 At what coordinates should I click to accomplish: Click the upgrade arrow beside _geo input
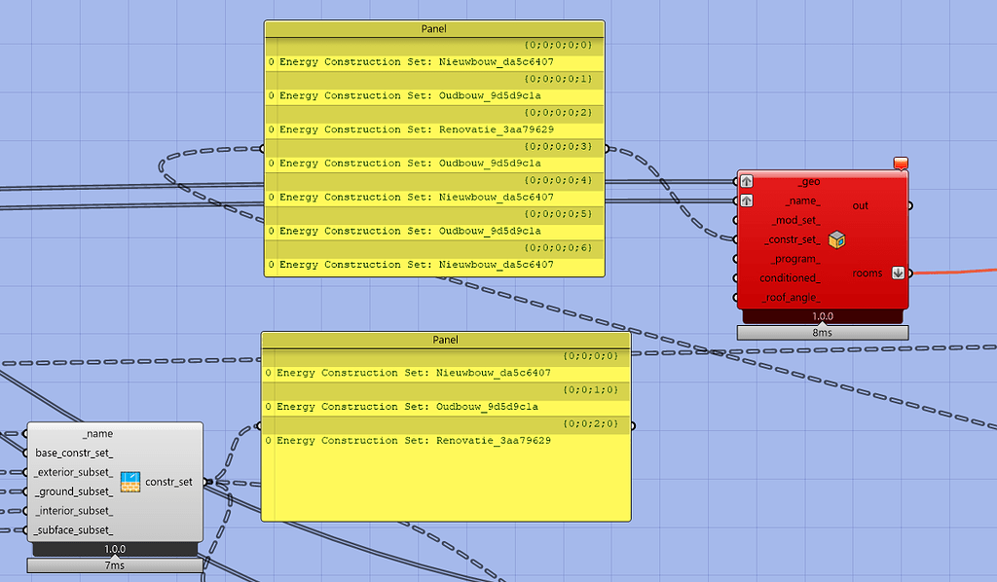(x=746, y=180)
